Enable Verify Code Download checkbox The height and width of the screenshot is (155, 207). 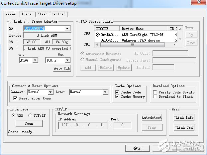(x=155, y=92)
